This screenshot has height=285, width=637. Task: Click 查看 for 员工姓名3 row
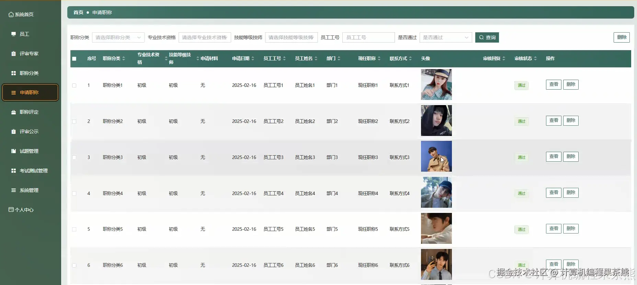554,157
